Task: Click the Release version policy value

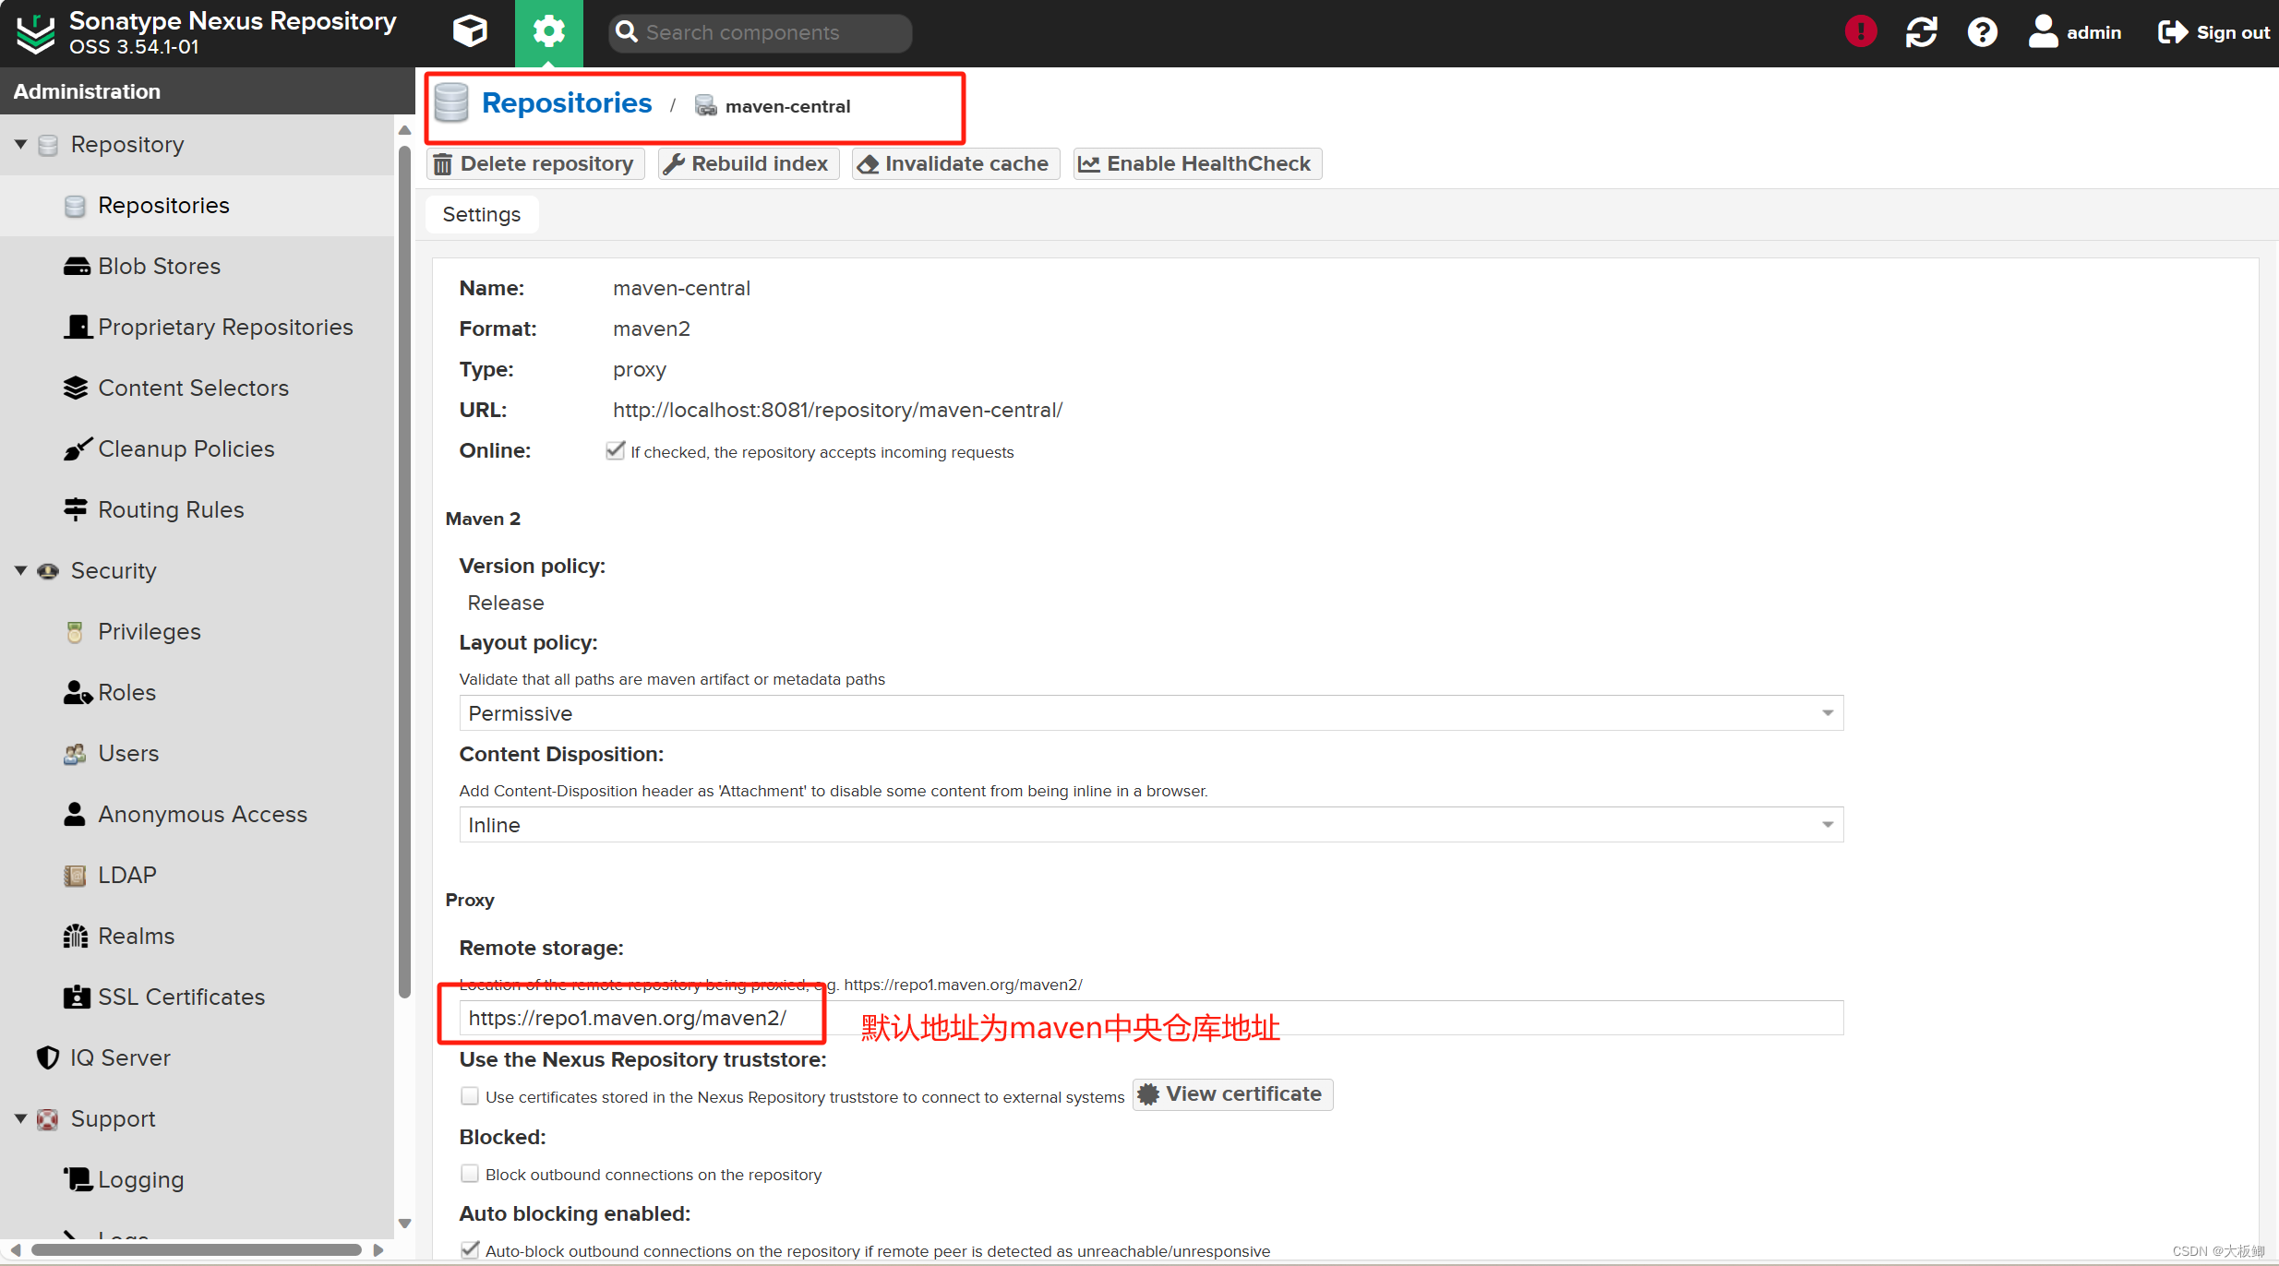Action: [506, 603]
